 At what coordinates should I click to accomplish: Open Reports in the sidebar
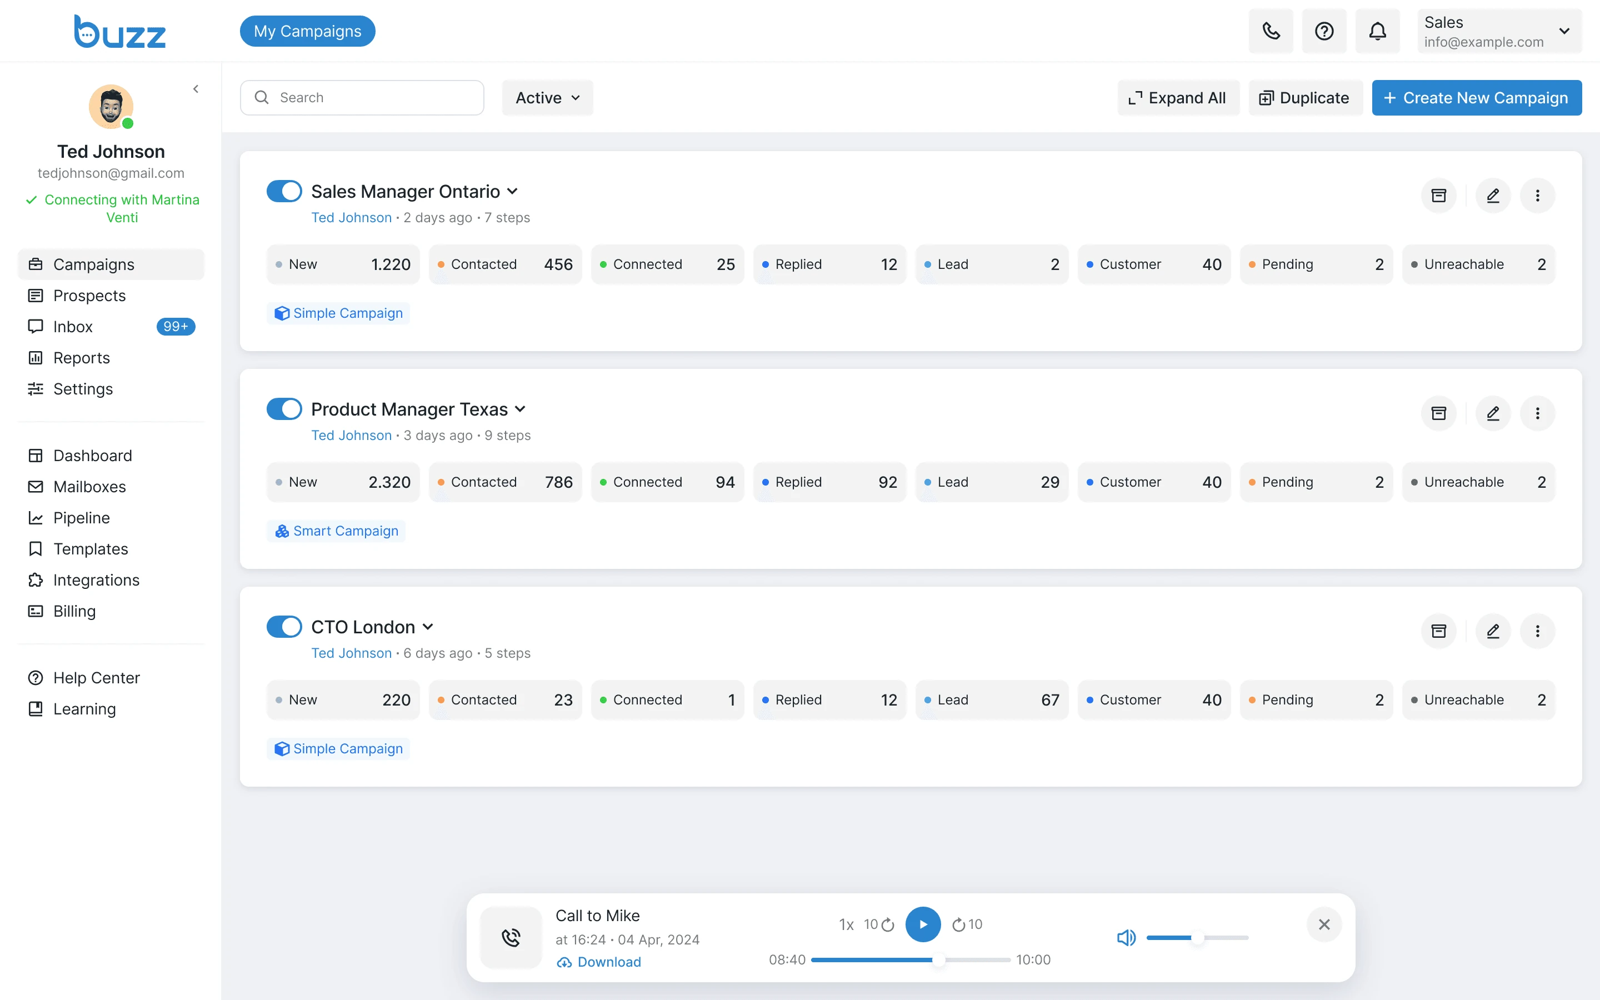coord(111,357)
